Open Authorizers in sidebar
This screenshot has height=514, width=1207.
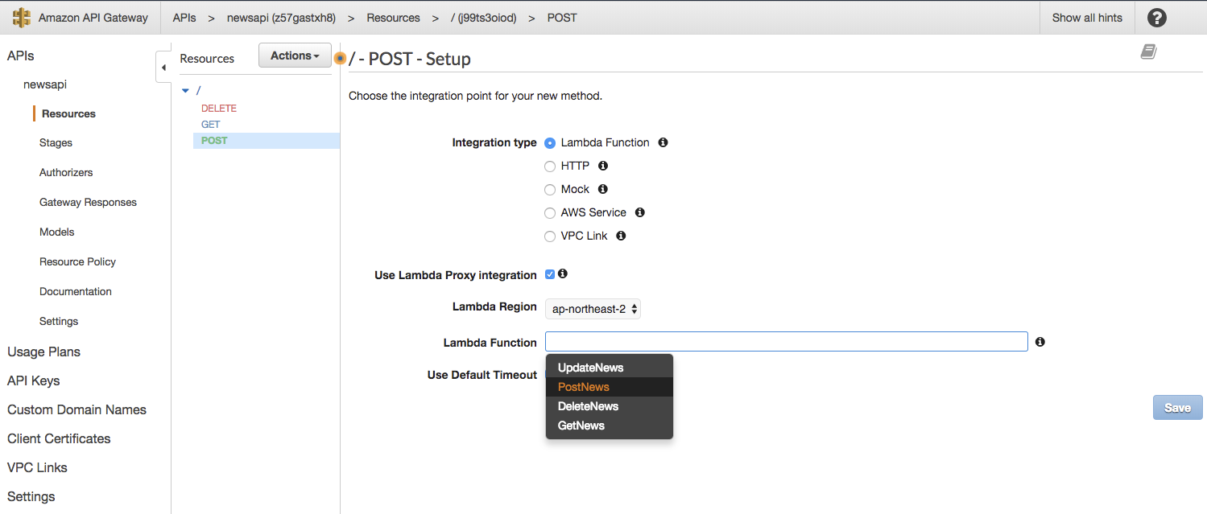tap(66, 173)
